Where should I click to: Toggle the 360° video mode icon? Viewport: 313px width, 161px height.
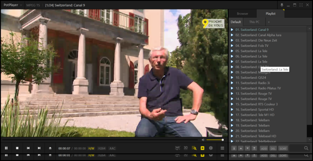177,148
